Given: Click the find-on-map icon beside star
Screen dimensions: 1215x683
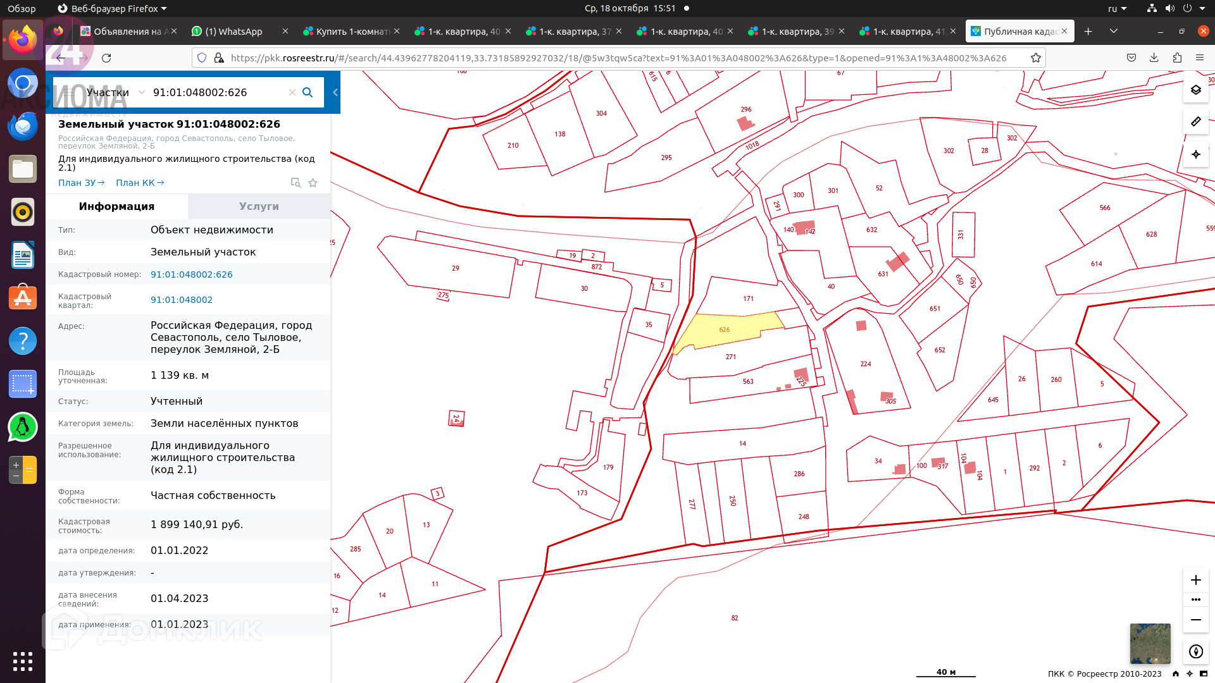Looking at the screenshot, I should 296,183.
